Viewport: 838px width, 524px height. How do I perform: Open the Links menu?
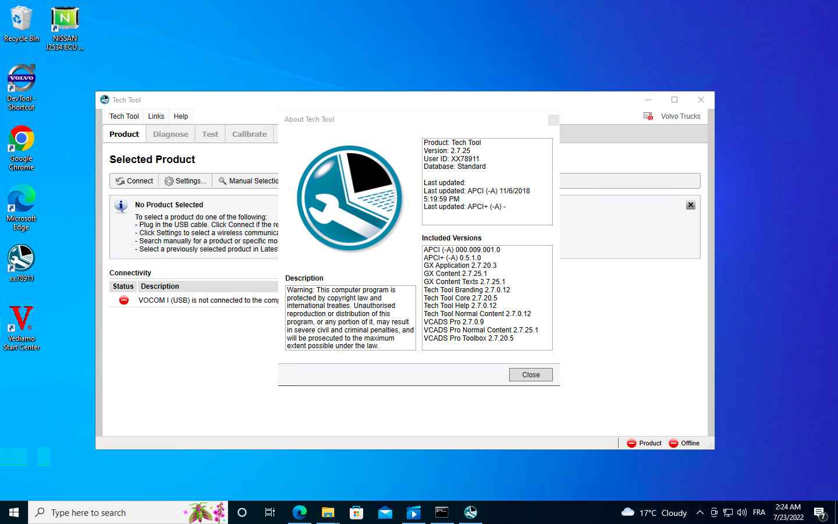(x=156, y=116)
